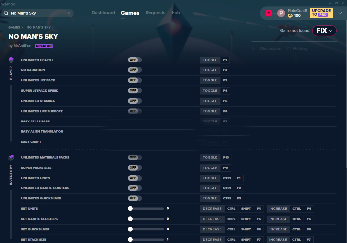Click INCREASE hotkey for Set Quicksilver
The height and width of the screenshot is (243, 347).
click(278, 229)
